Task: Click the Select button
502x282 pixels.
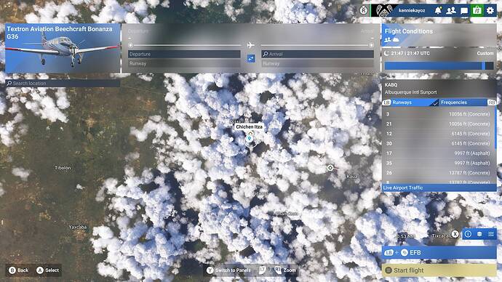Action: [48, 270]
